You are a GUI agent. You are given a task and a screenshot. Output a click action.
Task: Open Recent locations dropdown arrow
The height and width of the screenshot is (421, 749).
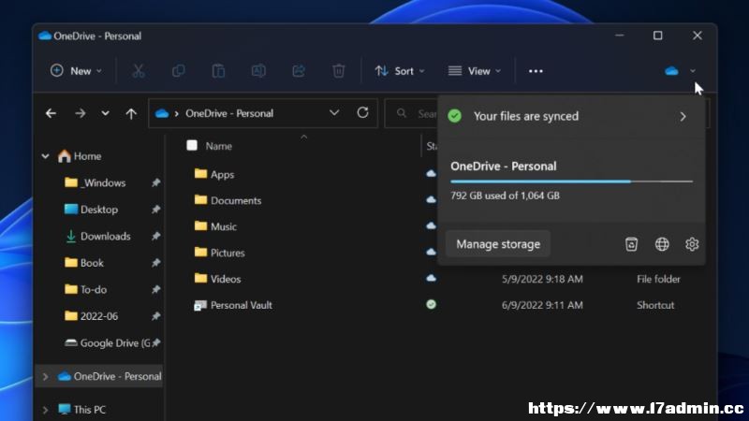coord(105,113)
